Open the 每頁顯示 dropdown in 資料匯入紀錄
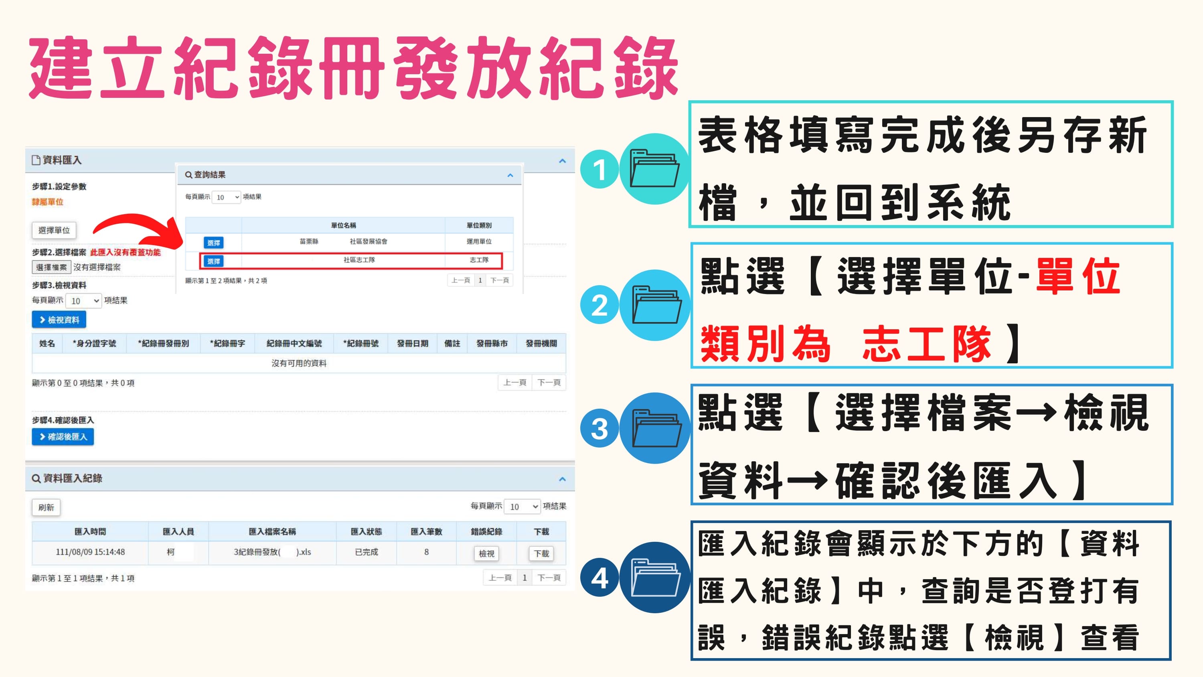This screenshot has width=1203, height=677. [x=523, y=507]
